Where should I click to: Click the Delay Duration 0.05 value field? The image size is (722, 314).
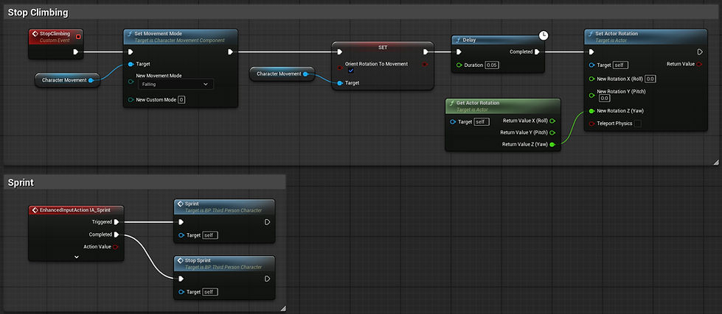click(492, 65)
